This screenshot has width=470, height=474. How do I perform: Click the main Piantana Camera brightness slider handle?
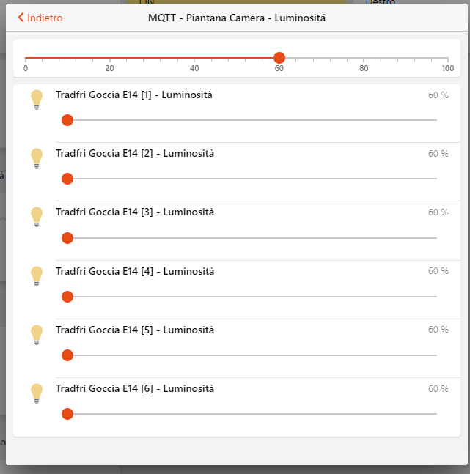coord(279,58)
